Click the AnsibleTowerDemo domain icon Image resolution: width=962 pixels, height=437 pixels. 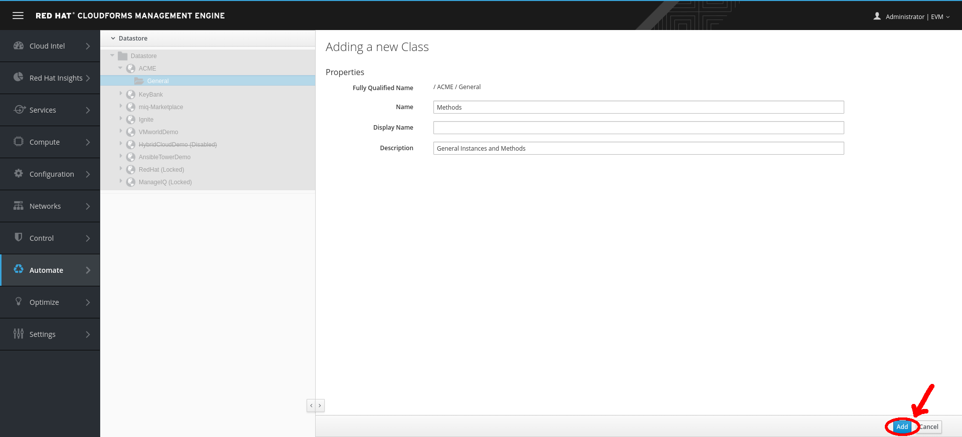[131, 157]
